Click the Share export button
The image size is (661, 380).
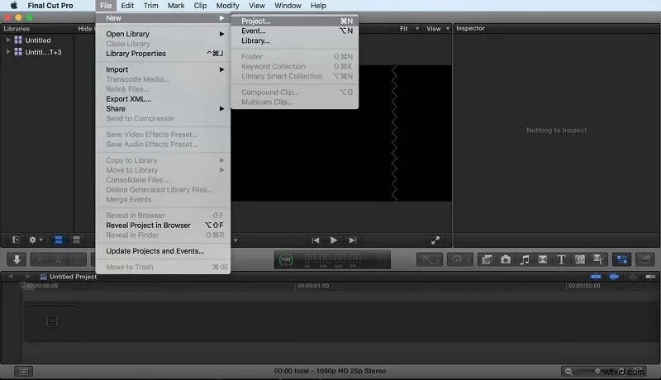(645, 259)
